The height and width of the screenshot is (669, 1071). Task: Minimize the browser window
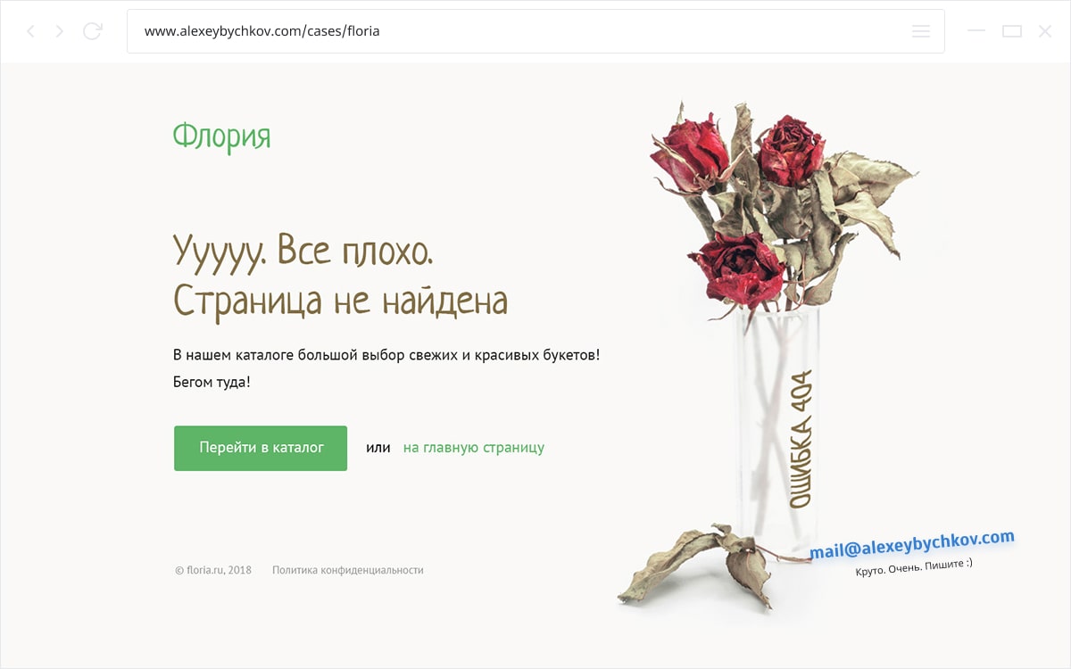(x=976, y=31)
